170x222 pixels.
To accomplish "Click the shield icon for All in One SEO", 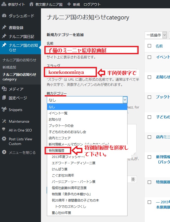I will tap(4, 130).
